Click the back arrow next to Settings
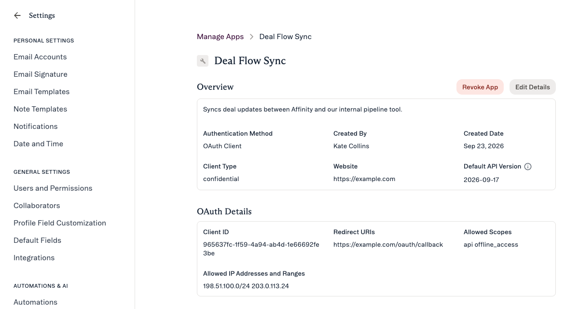This screenshot has width=579, height=309. coord(17,15)
